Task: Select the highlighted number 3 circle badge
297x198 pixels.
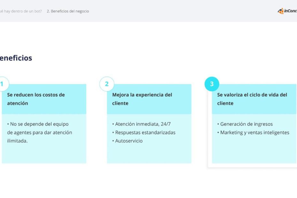Action: (x=212, y=84)
